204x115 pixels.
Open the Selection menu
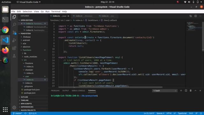27,11
